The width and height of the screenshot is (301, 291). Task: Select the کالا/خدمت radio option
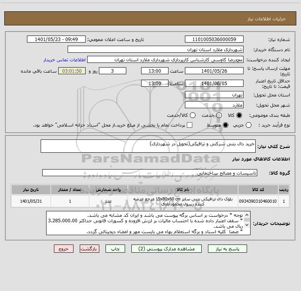(193, 115)
